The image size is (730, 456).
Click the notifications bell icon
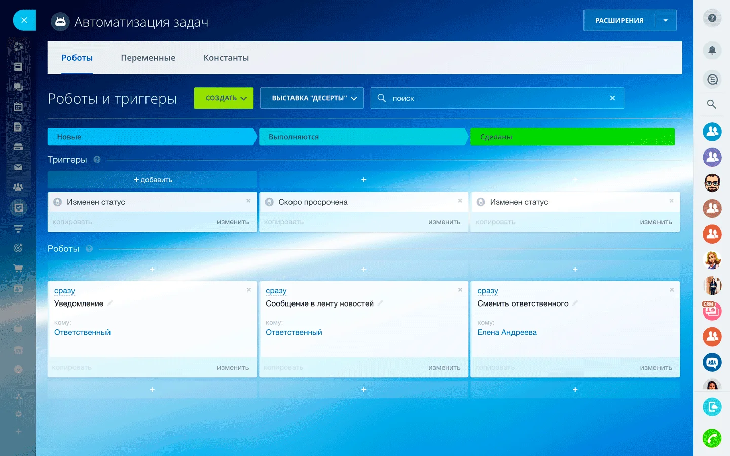point(712,50)
